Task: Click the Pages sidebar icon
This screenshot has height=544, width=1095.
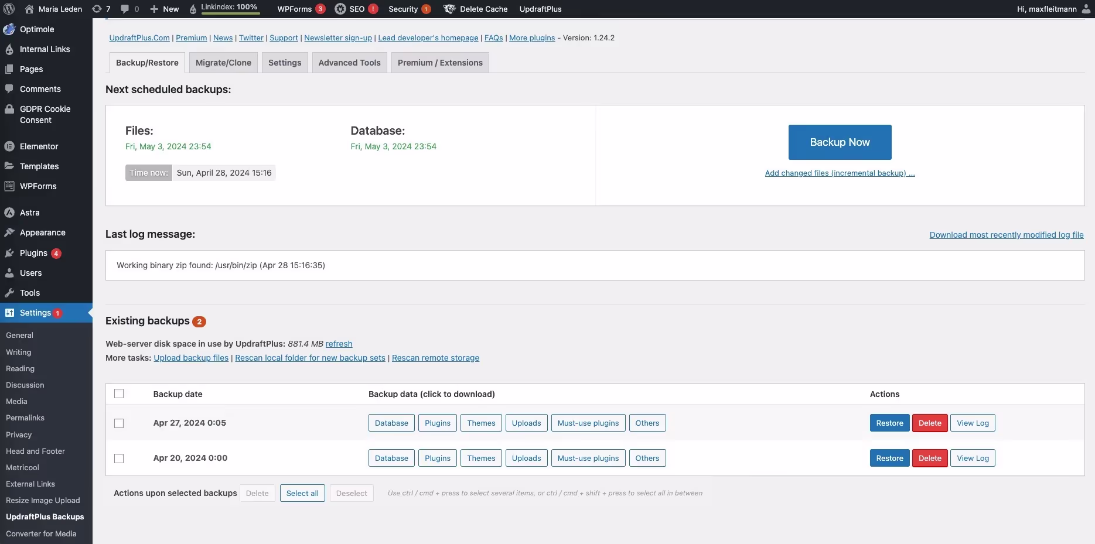Action: pyautogui.click(x=9, y=69)
